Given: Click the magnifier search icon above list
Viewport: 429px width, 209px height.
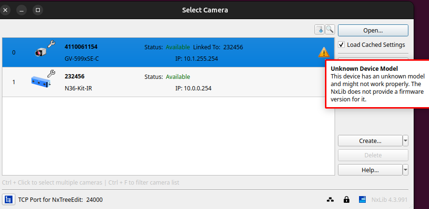Looking at the screenshot, I should click(x=330, y=30).
